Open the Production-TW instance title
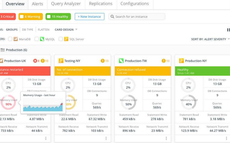Viewport: 230px width, 143px height. [x=136, y=61]
